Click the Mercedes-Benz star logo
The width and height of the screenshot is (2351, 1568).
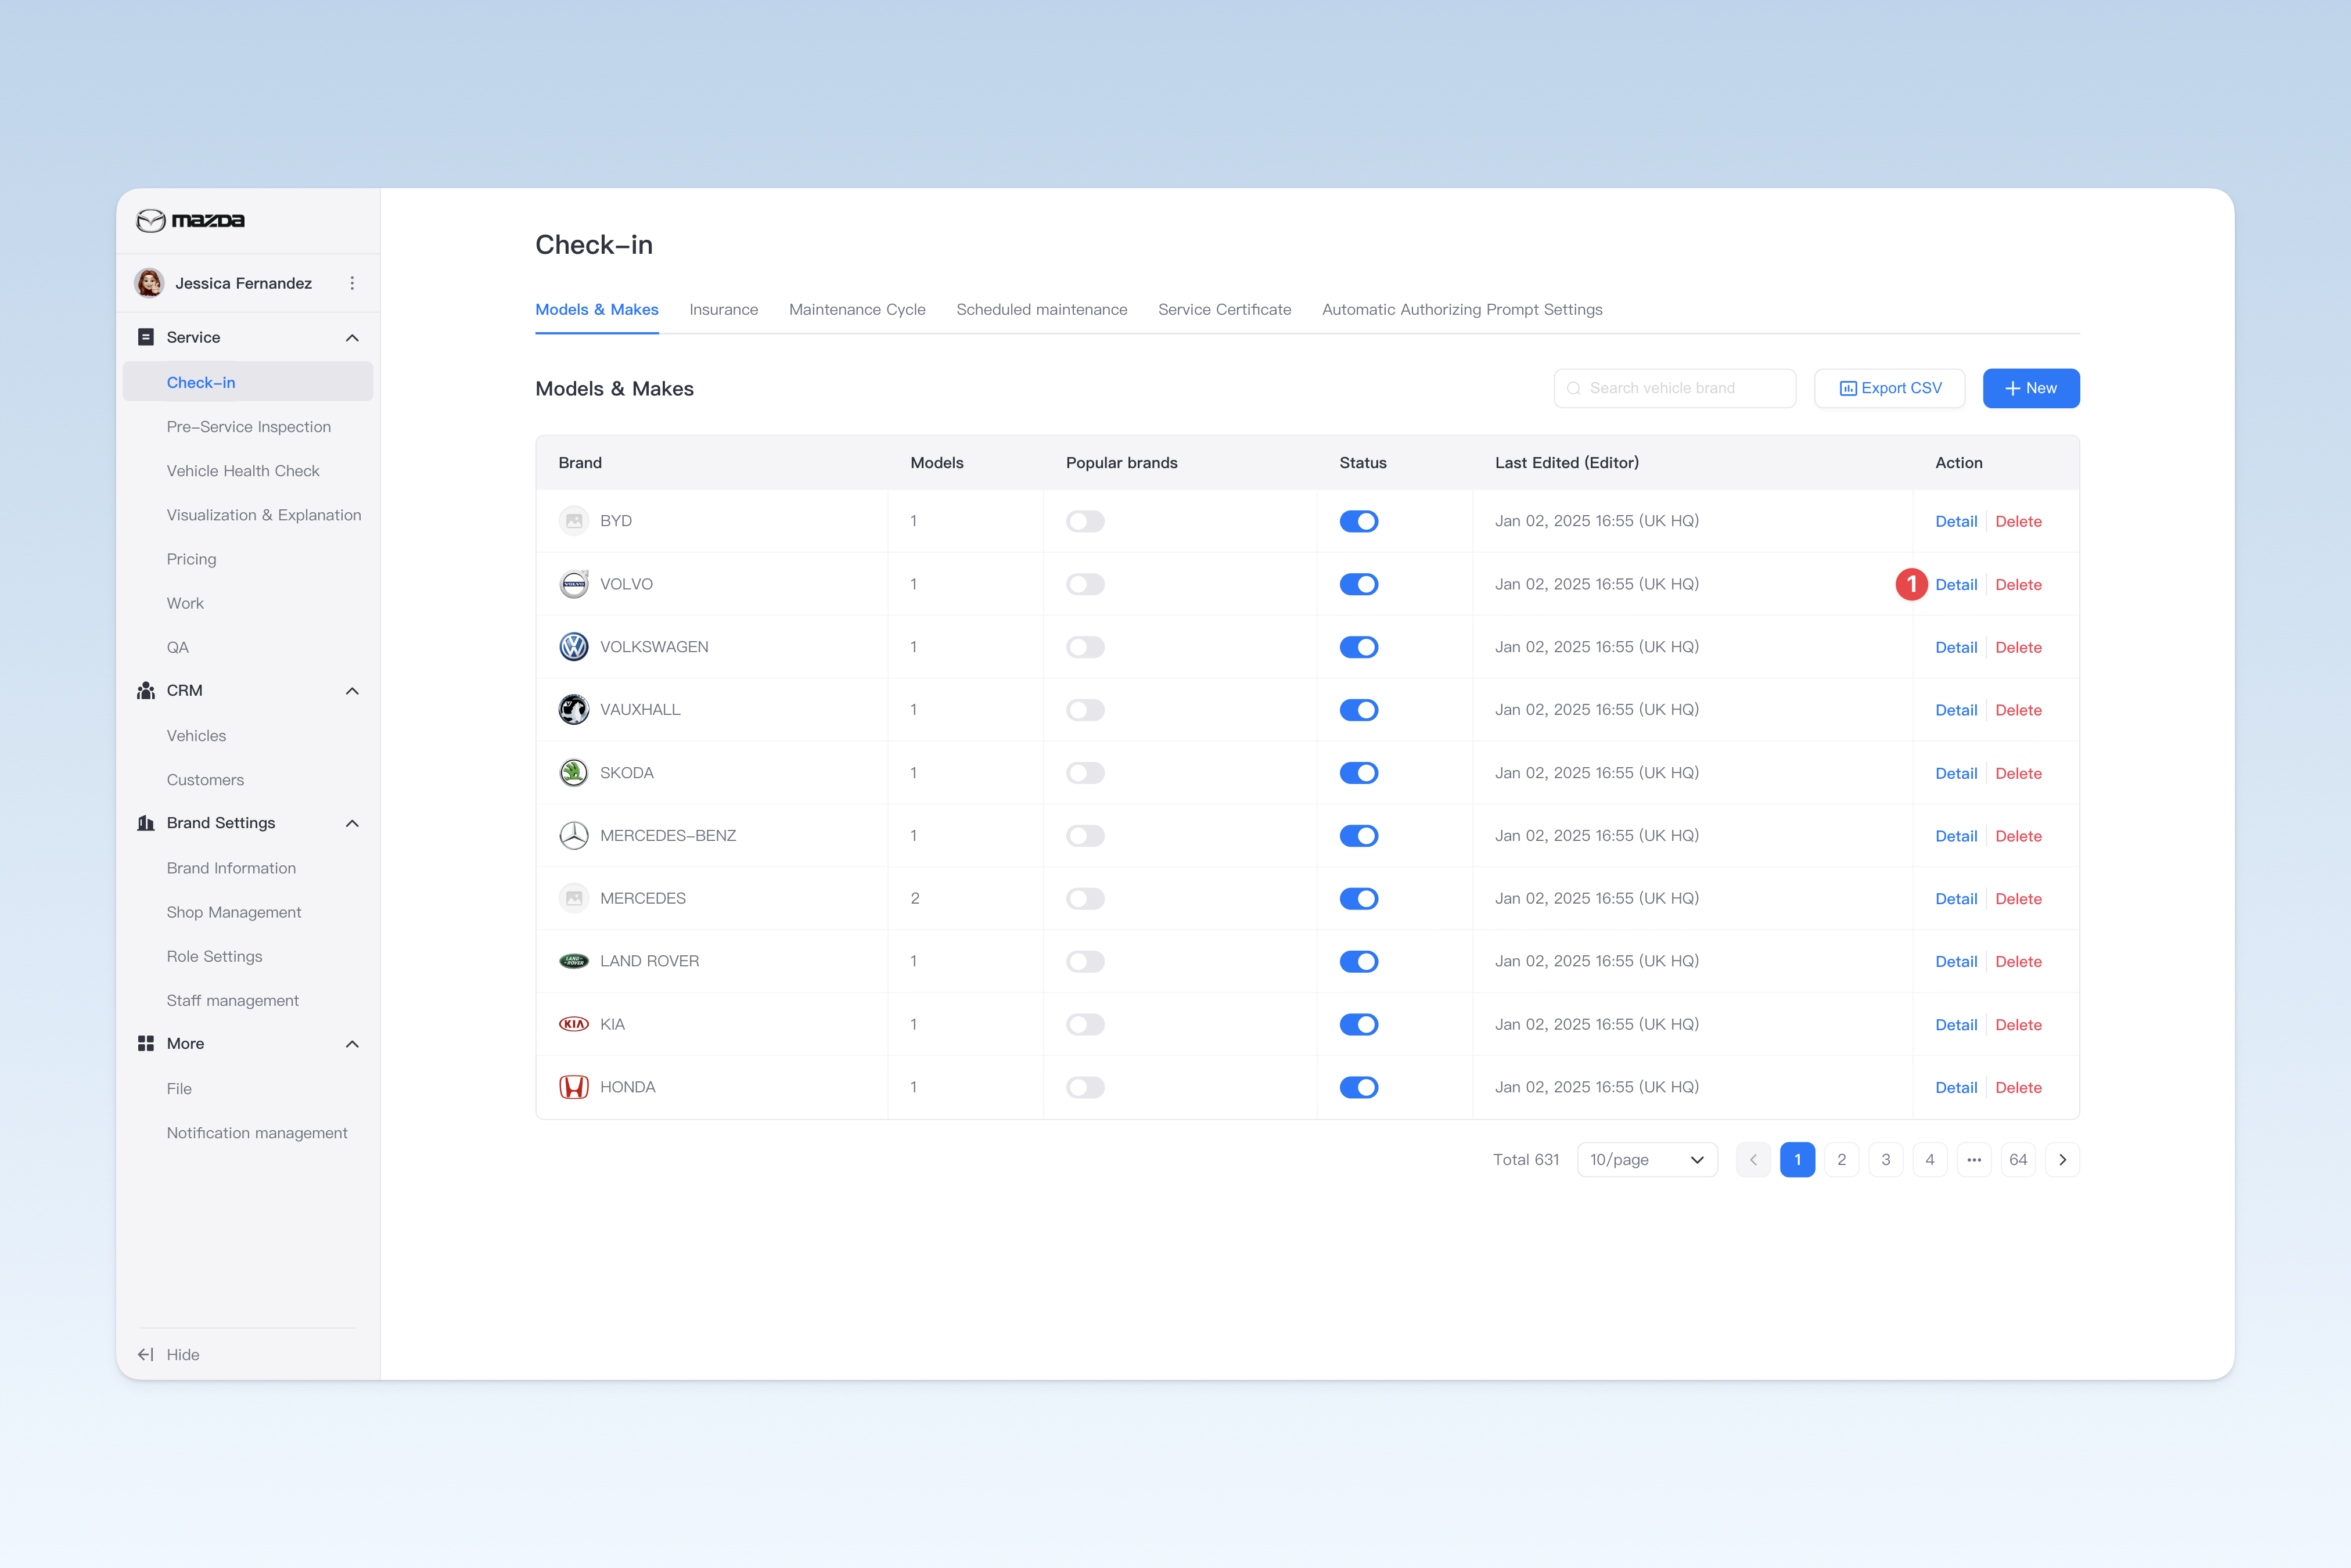(574, 835)
